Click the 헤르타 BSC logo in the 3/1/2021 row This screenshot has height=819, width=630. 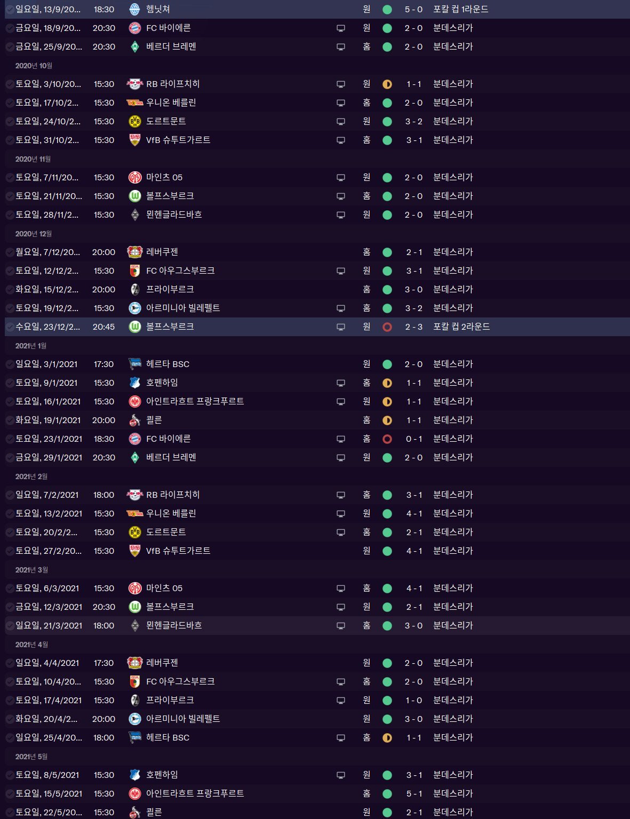tap(135, 364)
